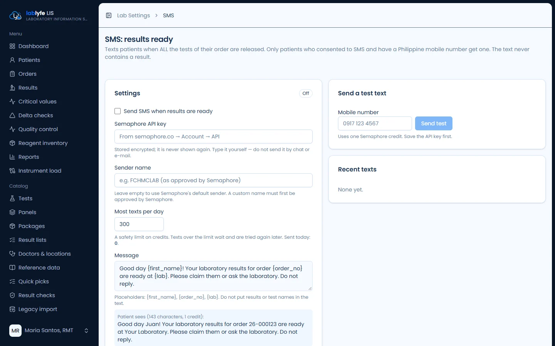555x346 pixels.
Task: Click the lablyfe LIS logo icon
Action: (x=15, y=15)
